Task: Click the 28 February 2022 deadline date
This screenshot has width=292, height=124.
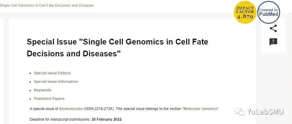Action: tap(106, 119)
